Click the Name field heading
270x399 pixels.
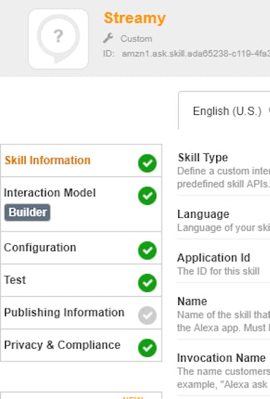tap(192, 301)
